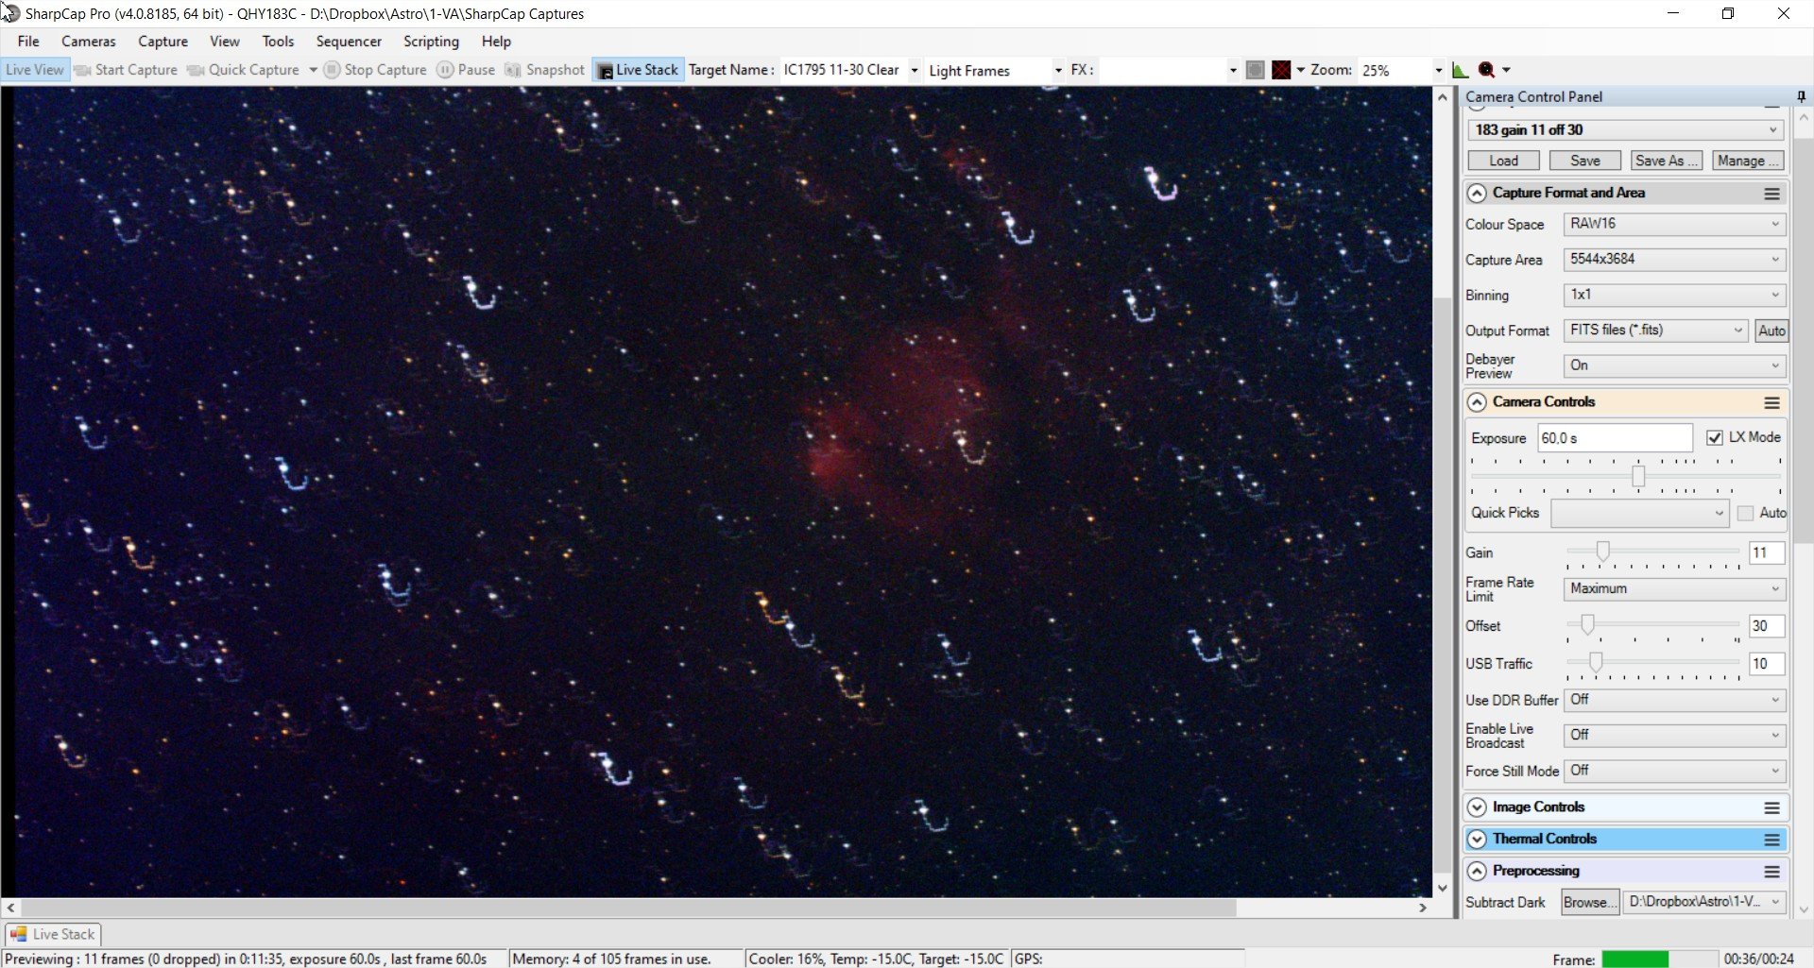Image resolution: width=1814 pixels, height=968 pixels.
Task: Take a Snapshot
Action: click(545, 70)
